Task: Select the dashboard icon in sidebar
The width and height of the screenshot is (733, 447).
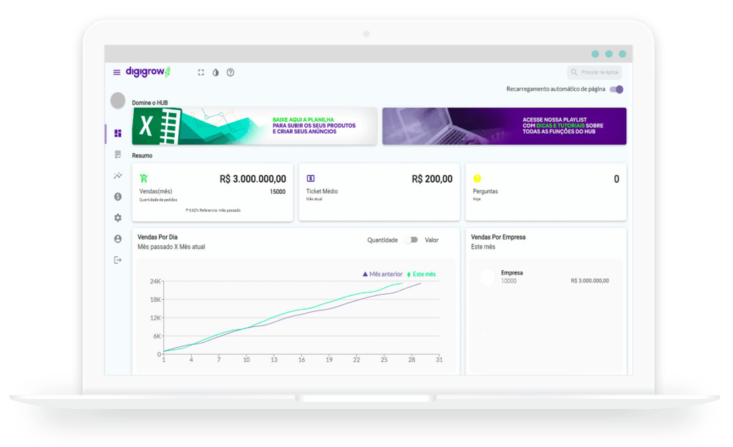Action: click(117, 133)
